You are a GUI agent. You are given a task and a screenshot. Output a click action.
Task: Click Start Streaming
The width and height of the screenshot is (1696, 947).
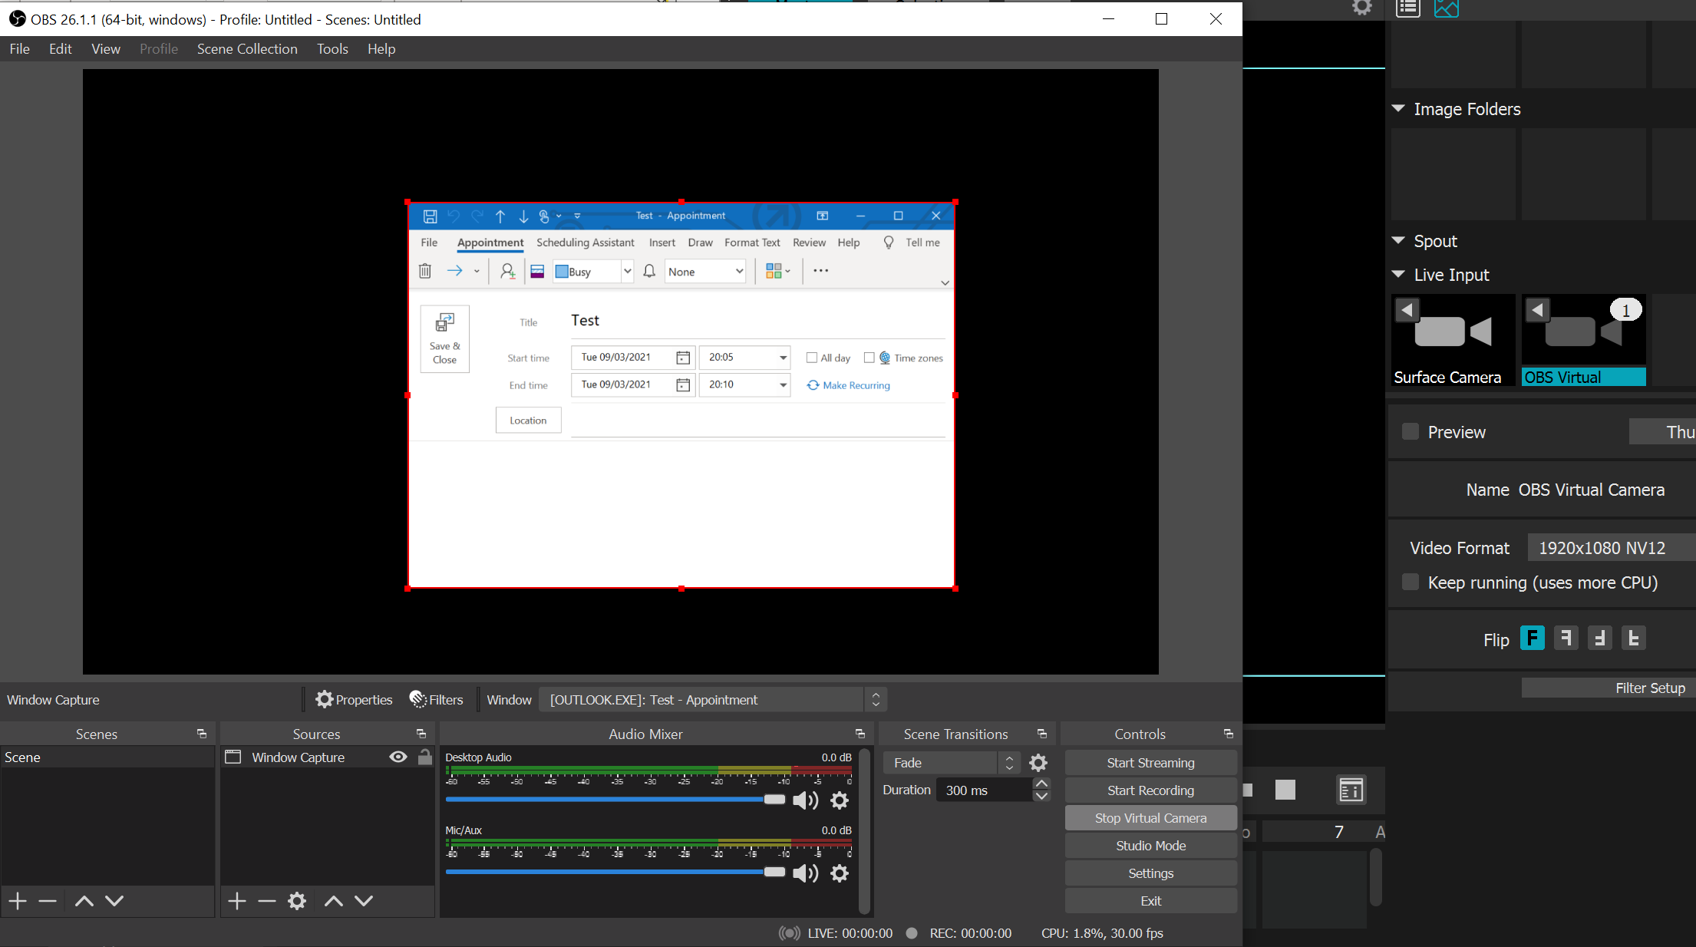[1150, 763]
